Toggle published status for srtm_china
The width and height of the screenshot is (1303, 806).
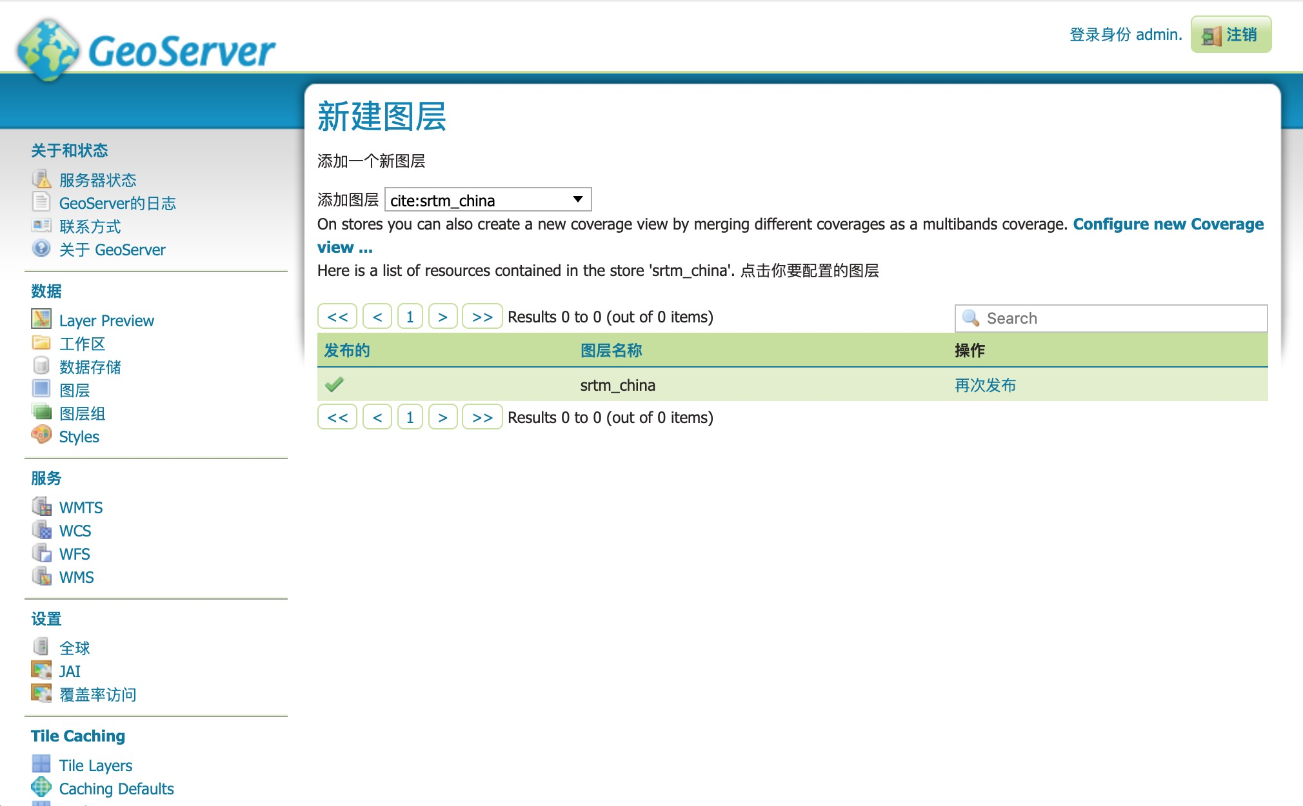(x=335, y=384)
